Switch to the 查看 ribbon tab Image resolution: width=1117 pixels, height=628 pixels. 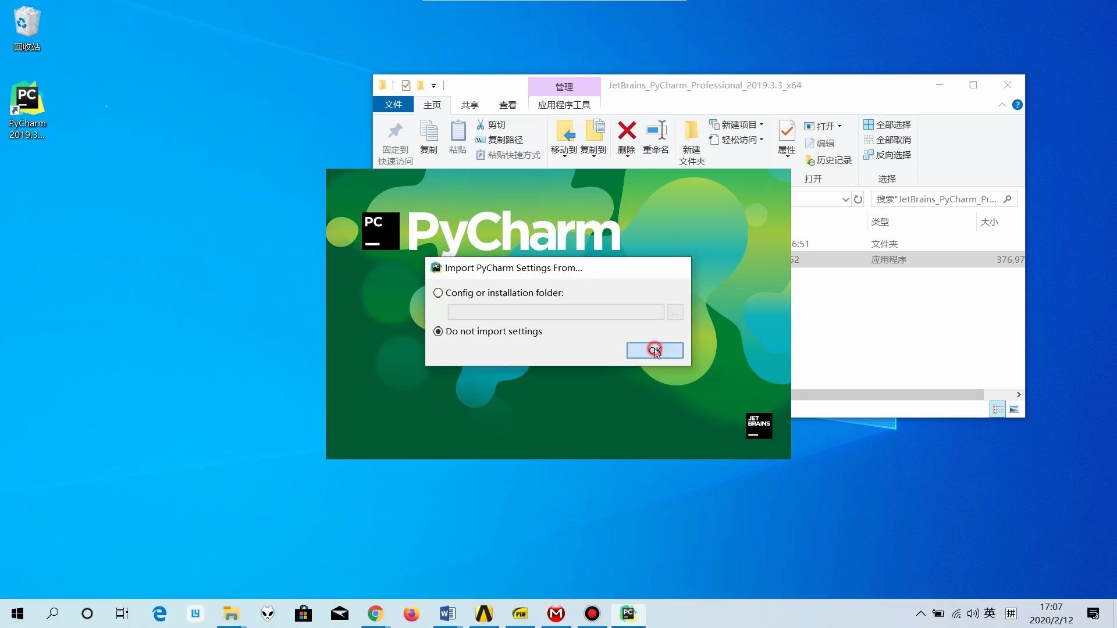pyautogui.click(x=507, y=105)
